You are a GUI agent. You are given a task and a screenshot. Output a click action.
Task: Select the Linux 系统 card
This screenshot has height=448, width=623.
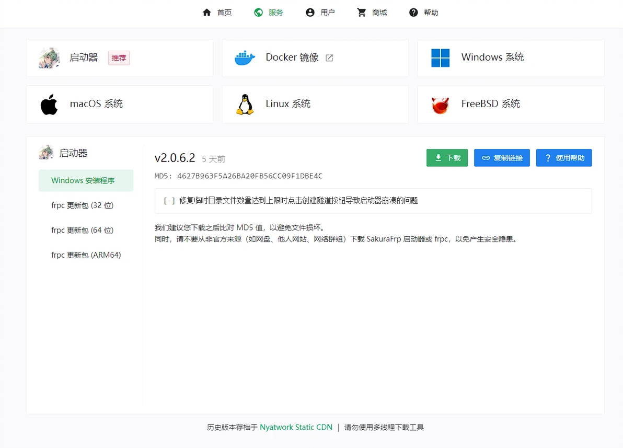tap(315, 105)
